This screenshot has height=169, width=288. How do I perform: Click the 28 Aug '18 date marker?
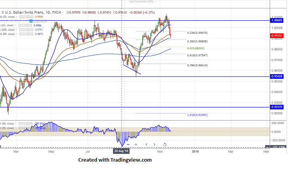click(121, 151)
